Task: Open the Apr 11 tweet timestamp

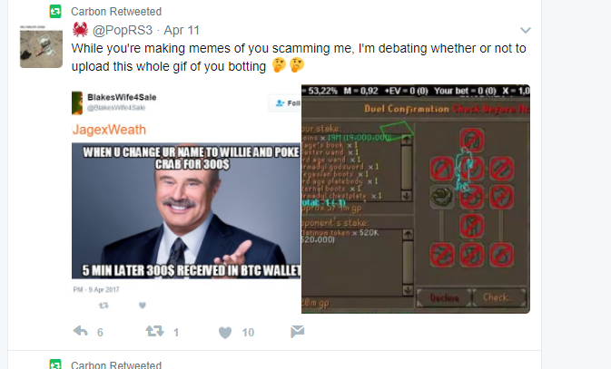Action: (182, 30)
